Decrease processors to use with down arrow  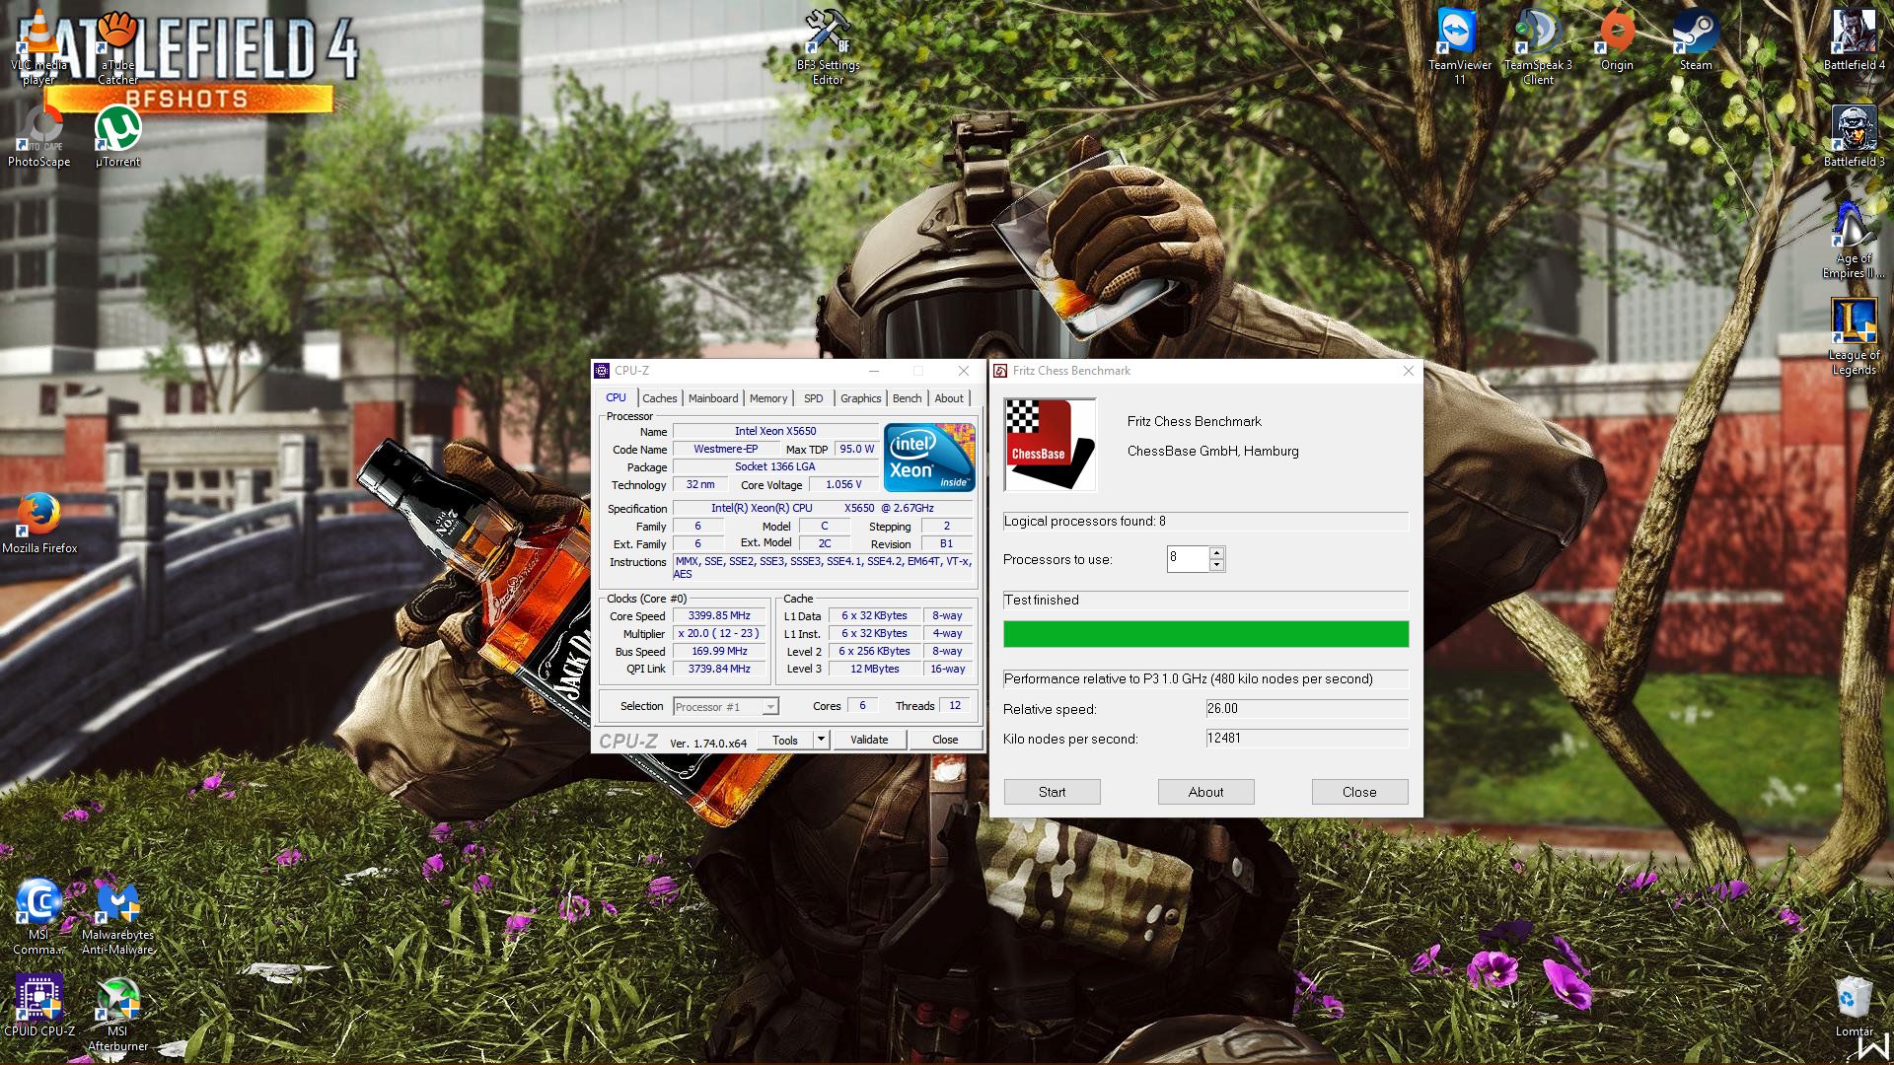1217,565
